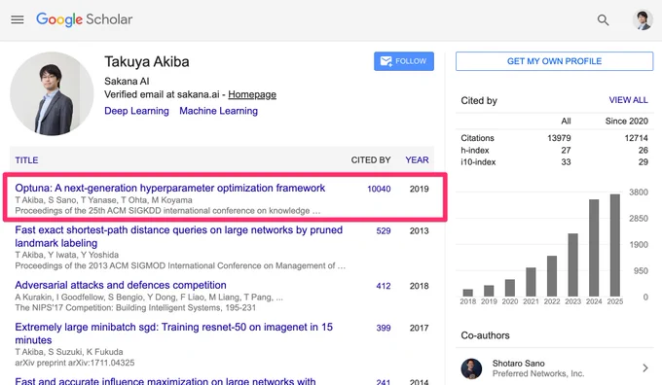Sort publications by YEAR column
This screenshot has height=385, width=662.
pos(417,160)
